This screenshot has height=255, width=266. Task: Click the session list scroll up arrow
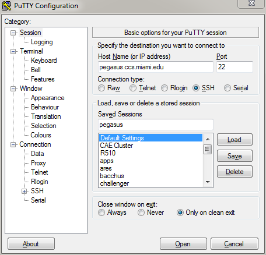(208, 139)
